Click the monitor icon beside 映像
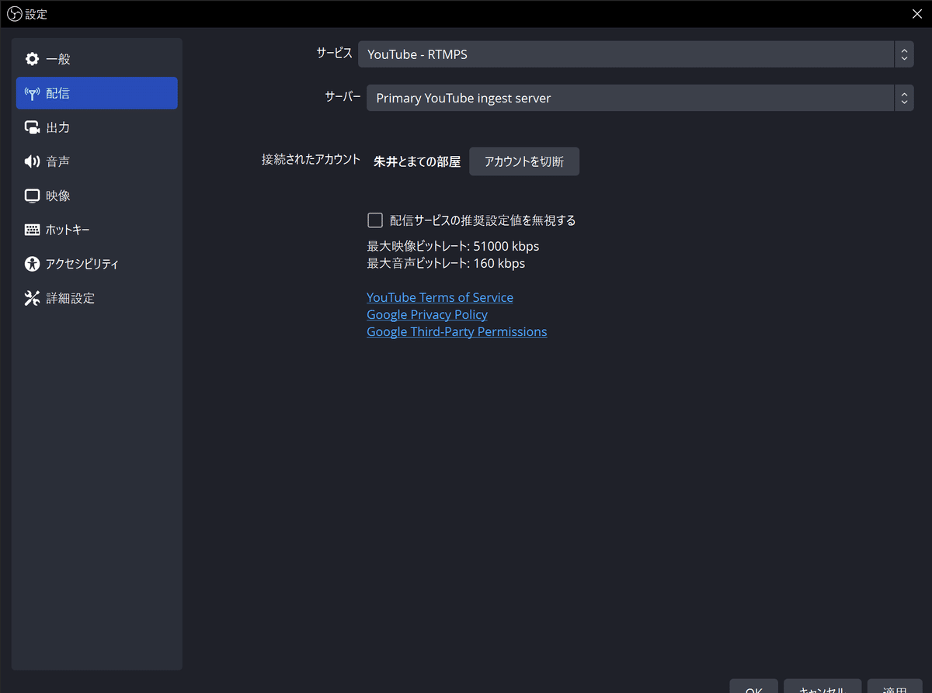 [x=32, y=196]
